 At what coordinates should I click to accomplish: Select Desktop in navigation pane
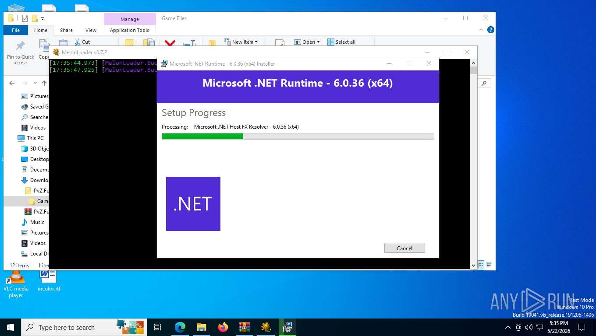pos(35,159)
